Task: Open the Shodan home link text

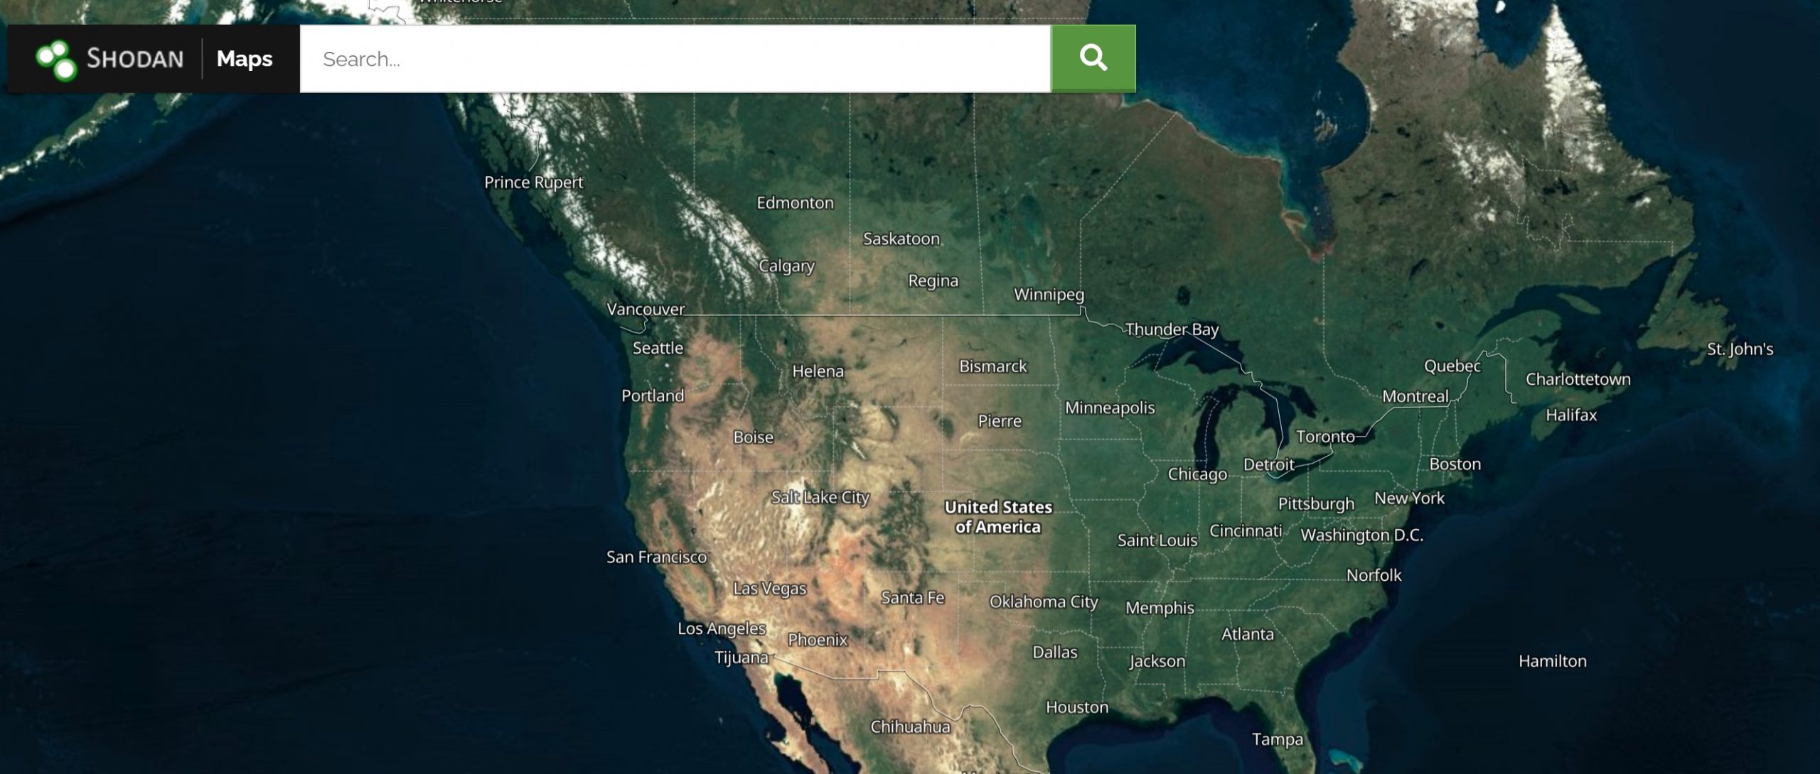Action: 135,58
